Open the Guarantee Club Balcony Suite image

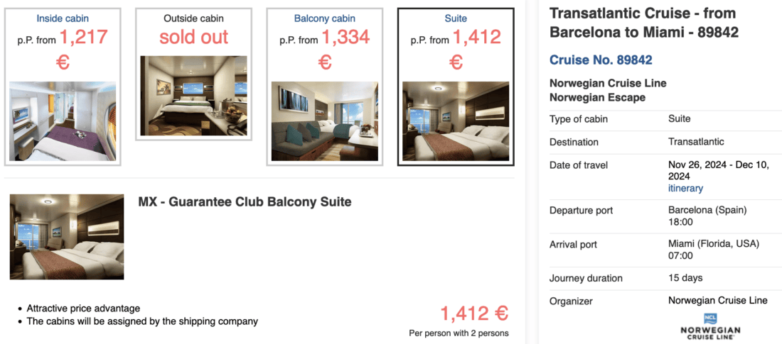point(67,237)
